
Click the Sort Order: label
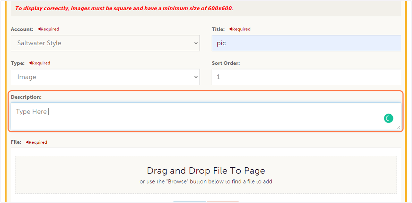(226, 63)
